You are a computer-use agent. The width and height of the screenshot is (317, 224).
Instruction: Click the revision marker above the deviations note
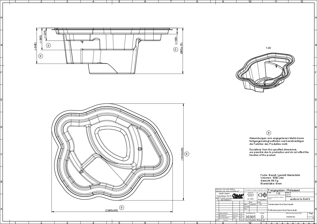click(x=269, y=133)
